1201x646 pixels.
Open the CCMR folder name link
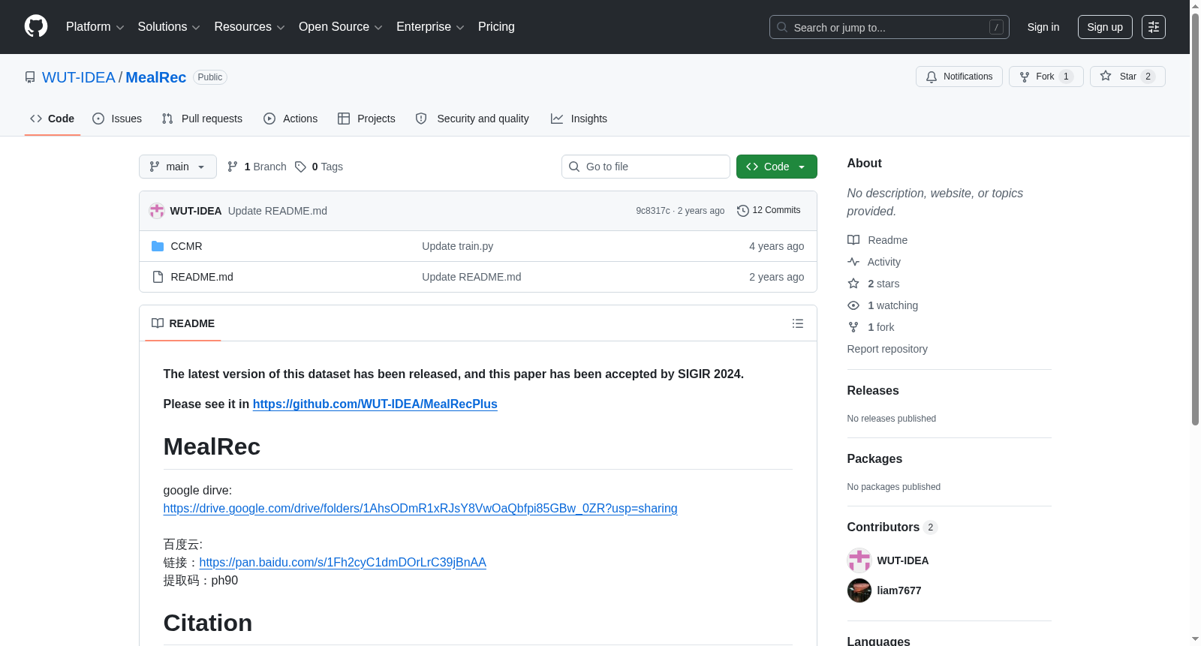click(x=187, y=246)
